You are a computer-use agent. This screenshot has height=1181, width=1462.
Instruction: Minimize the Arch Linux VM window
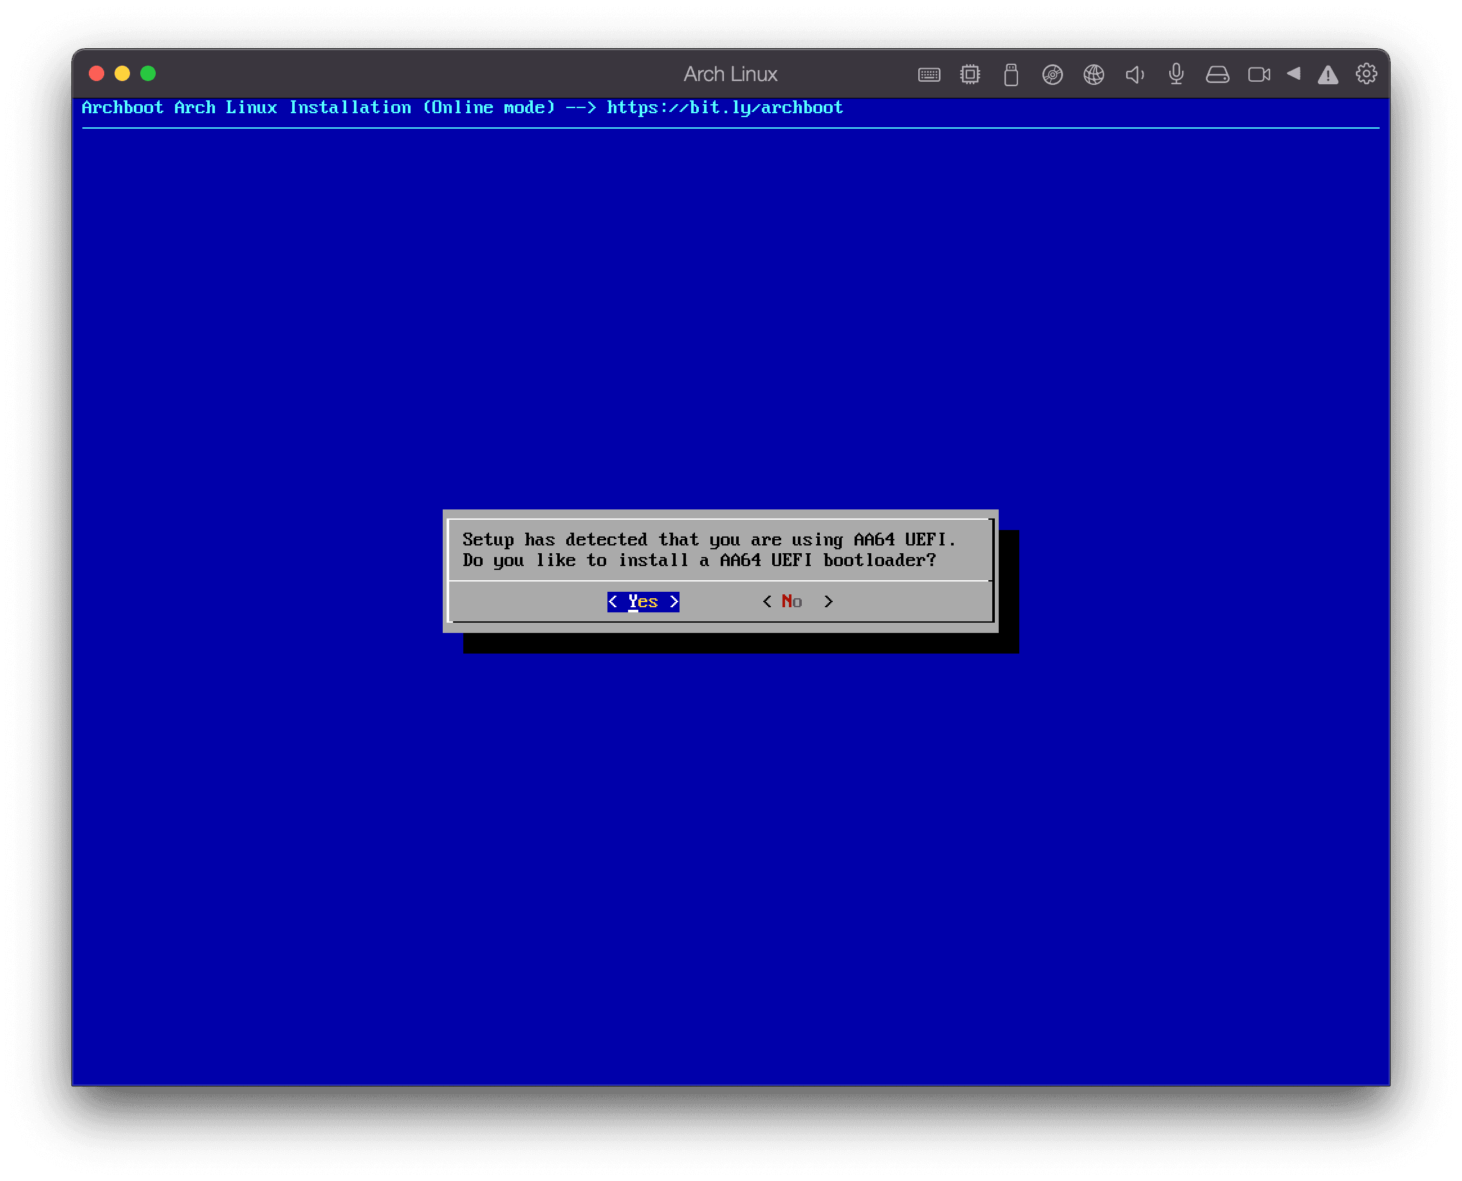(122, 73)
